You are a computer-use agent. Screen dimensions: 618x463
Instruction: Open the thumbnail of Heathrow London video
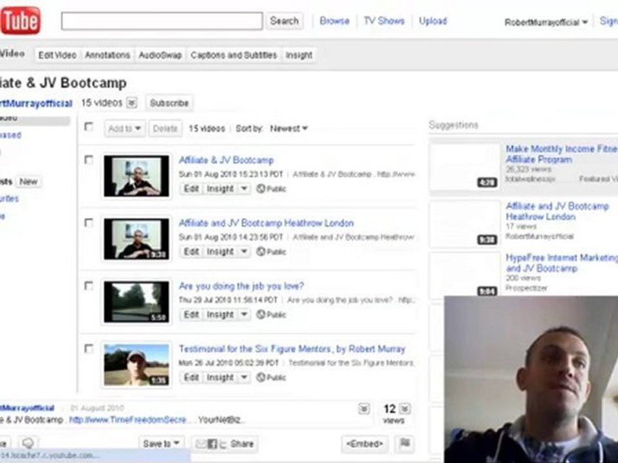[x=136, y=239]
